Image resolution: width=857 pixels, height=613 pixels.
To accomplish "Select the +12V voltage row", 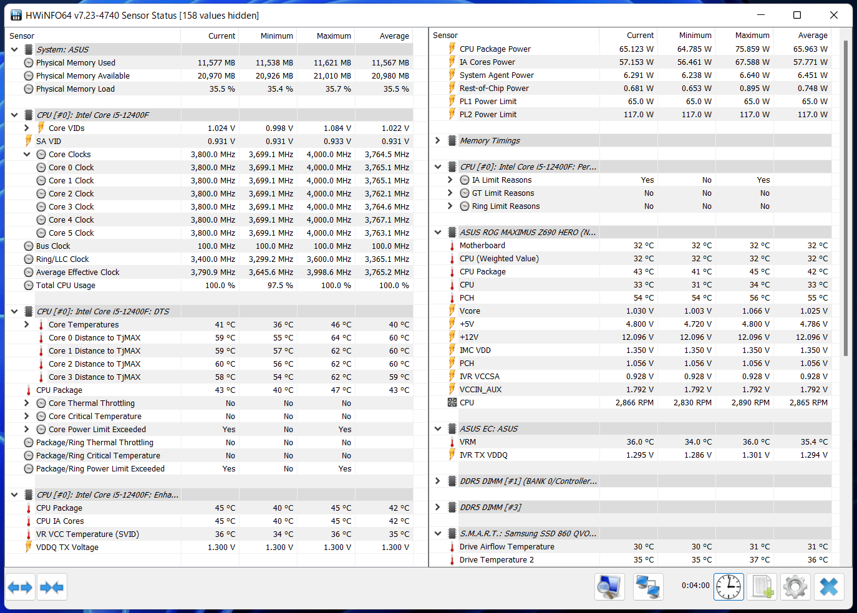I will (630, 337).
